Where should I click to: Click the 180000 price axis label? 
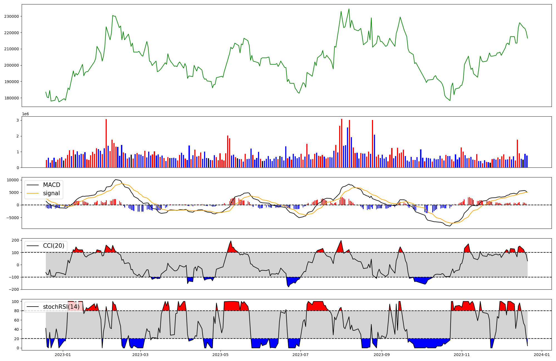pyautogui.click(x=11, y=98)
